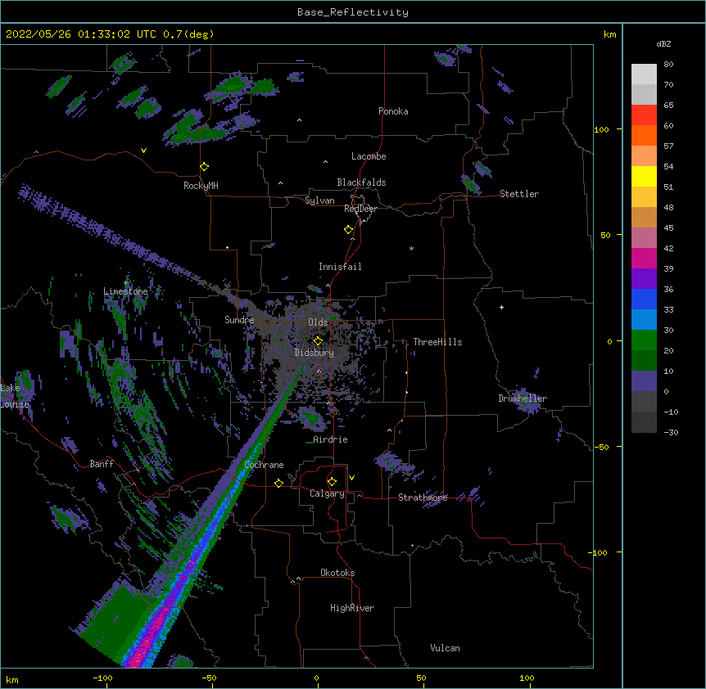Click the yellow diamond marker above RockyMH
This screenshot has height=689, width=706.
[x=205, y=166]
